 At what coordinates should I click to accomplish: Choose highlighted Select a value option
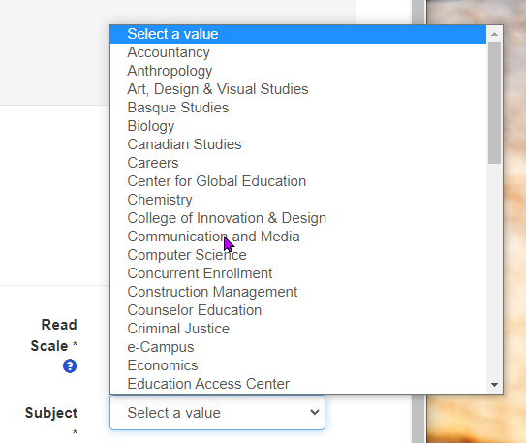coord(298,34)
